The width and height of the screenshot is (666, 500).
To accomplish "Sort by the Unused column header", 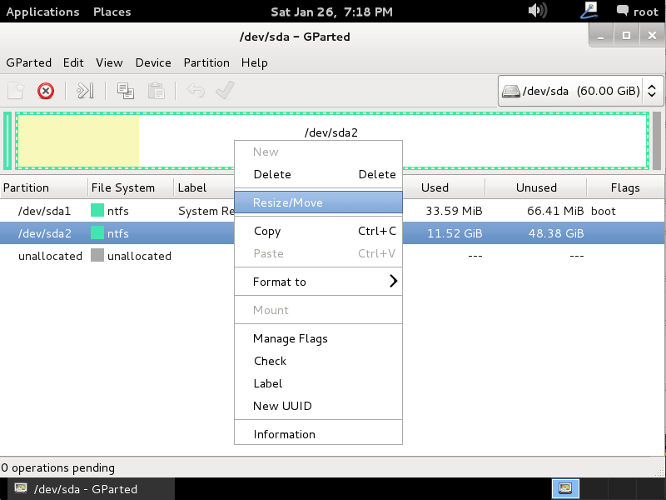I will point(536,187).
